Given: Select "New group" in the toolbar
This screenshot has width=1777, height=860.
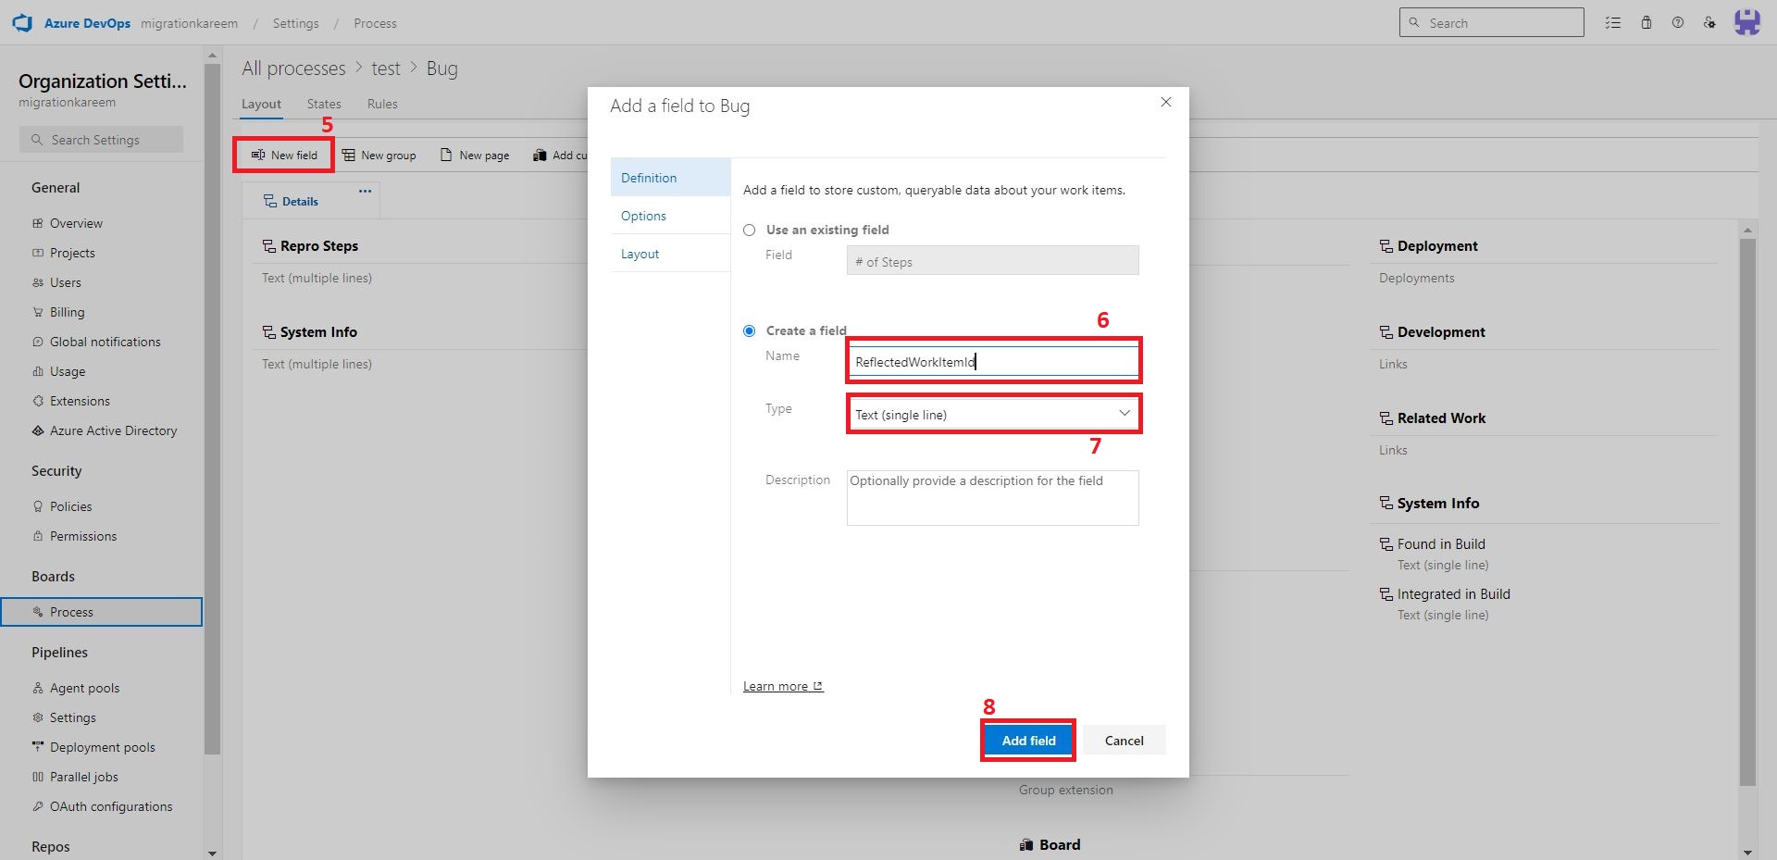Looking at the screenshot, I should click(x=379, y=155).
